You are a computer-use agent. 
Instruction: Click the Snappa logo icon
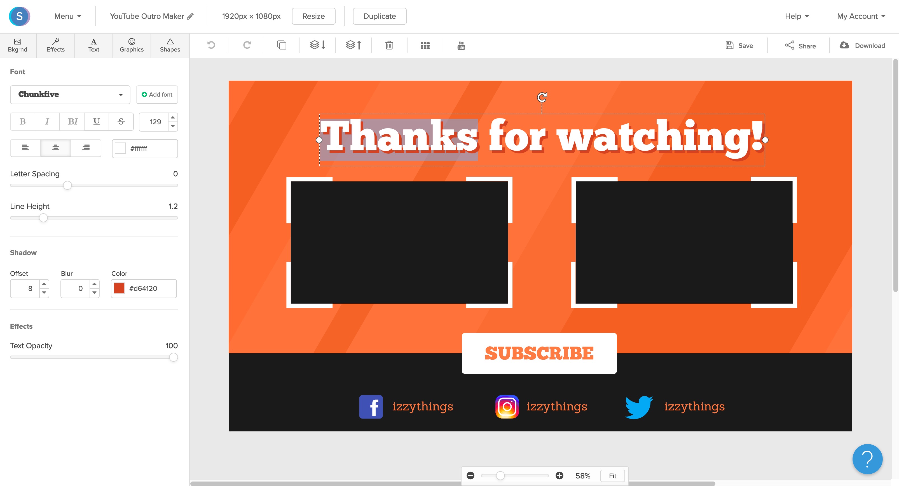tap(20, 16)
